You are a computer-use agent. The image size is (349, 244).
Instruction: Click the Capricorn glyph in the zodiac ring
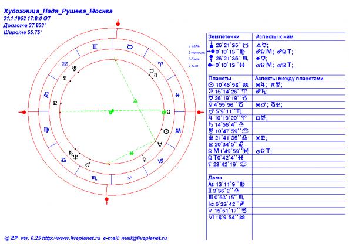[160, 161]
